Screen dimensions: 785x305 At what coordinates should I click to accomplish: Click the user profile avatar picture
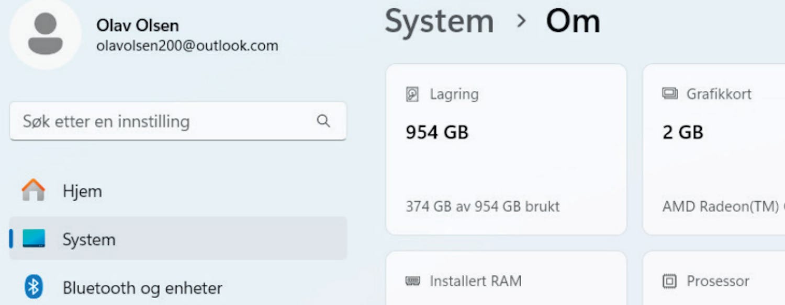point(46,34)
